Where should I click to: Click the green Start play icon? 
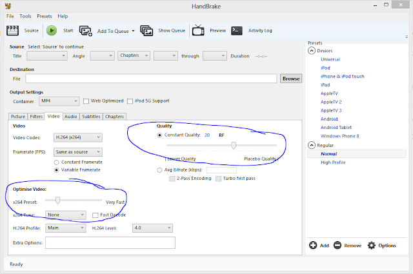click(x=52, y=30)
